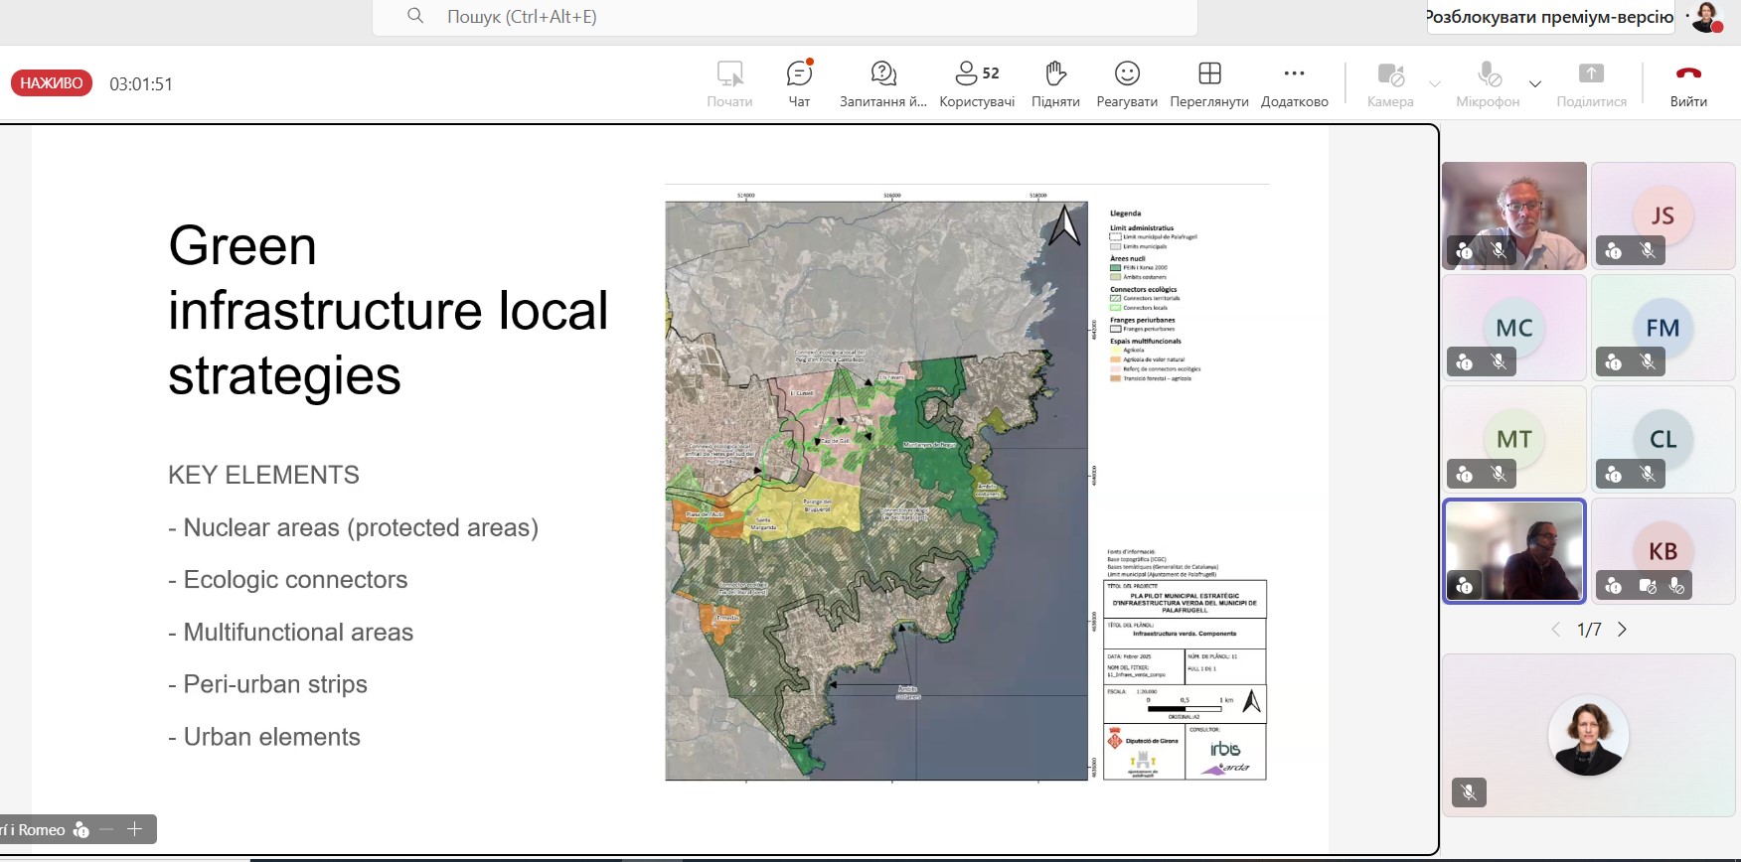Click Unlock premium version (Розблокувати преміум-версію)
This screenshot has height=862, width=1741.
(x=1549, y=17)
